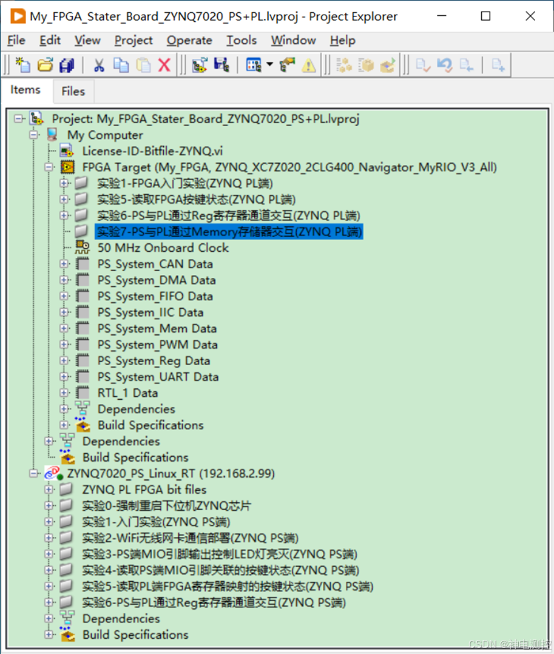This screenshot has height=654, width=554.
Task: Collapse the FPGA Target node
Action: (x=49, y=167)
